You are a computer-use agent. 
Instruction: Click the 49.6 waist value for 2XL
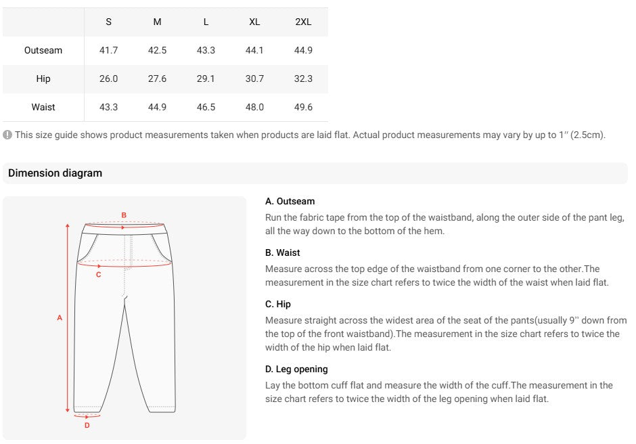coord(303,107)
